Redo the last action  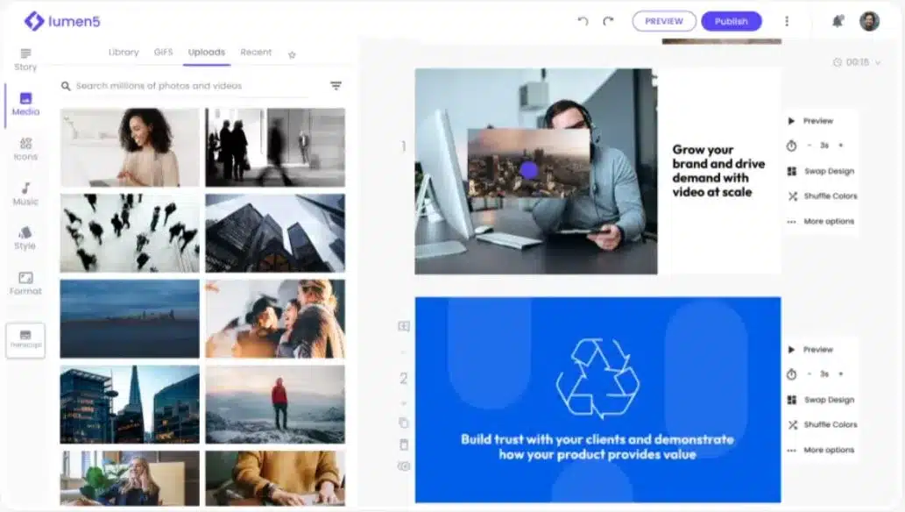click(608, 21)
